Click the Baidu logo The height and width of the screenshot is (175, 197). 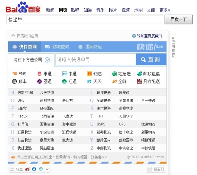23,8
